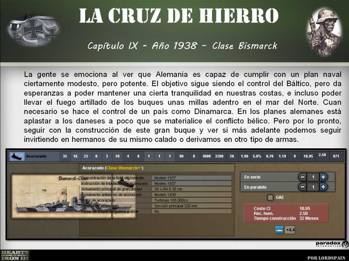Screen dimensions: 349x261
Task: Click Tiempo construcción 32 Meses
Action: click(286, 218)
